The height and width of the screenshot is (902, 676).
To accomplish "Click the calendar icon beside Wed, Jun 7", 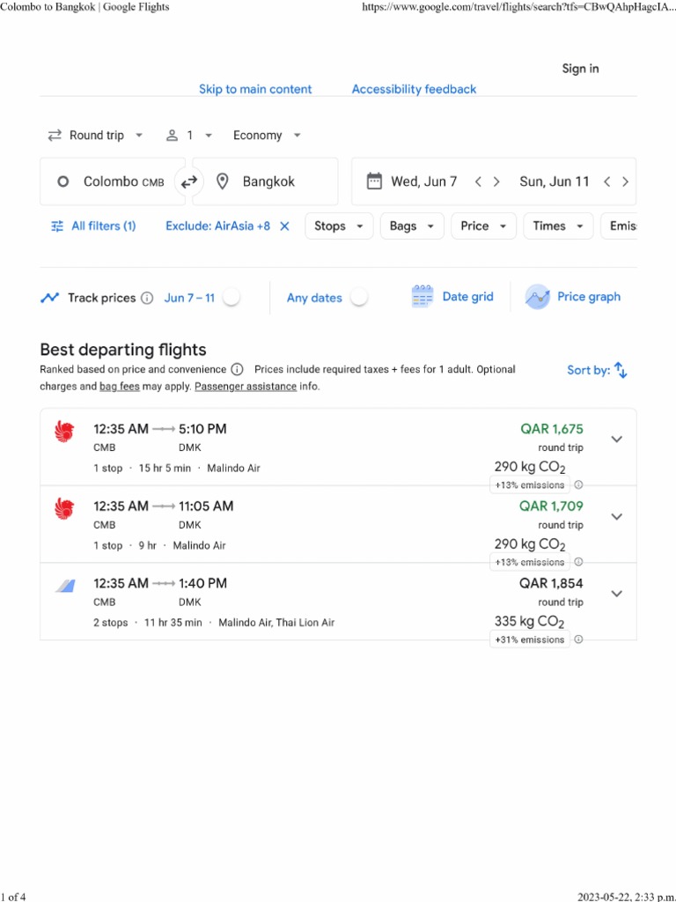I will tap(374, 181).
